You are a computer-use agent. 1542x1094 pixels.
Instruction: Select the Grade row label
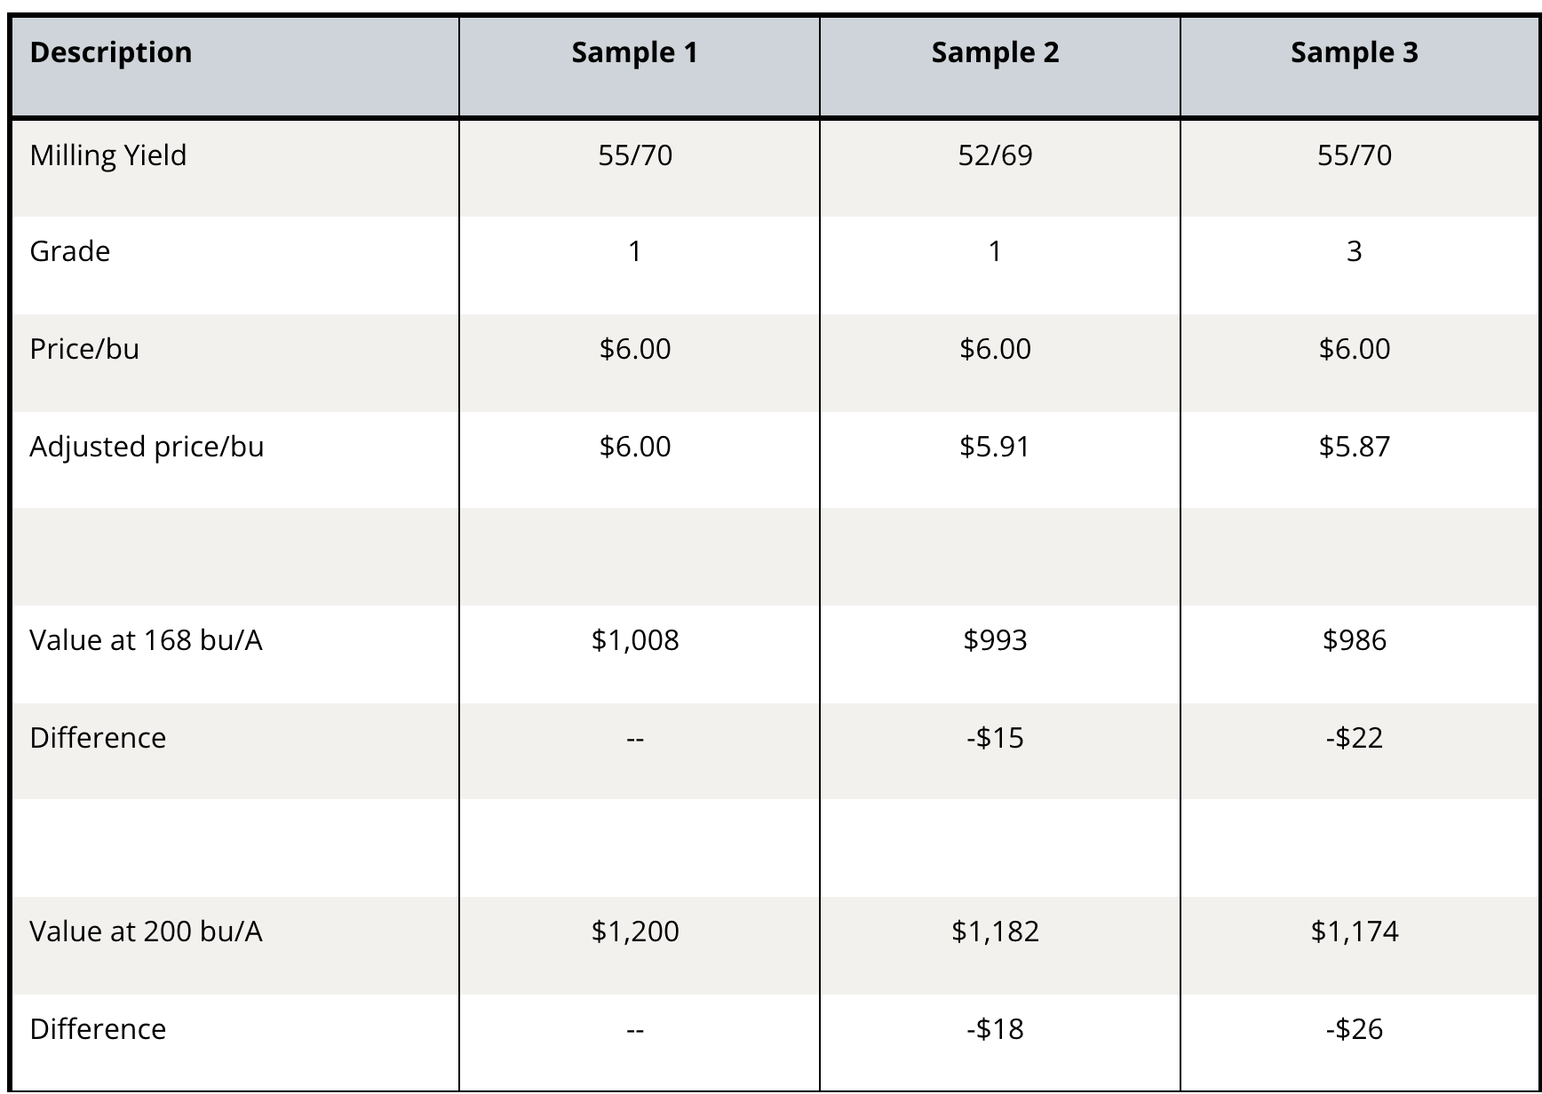click(70, 252)
